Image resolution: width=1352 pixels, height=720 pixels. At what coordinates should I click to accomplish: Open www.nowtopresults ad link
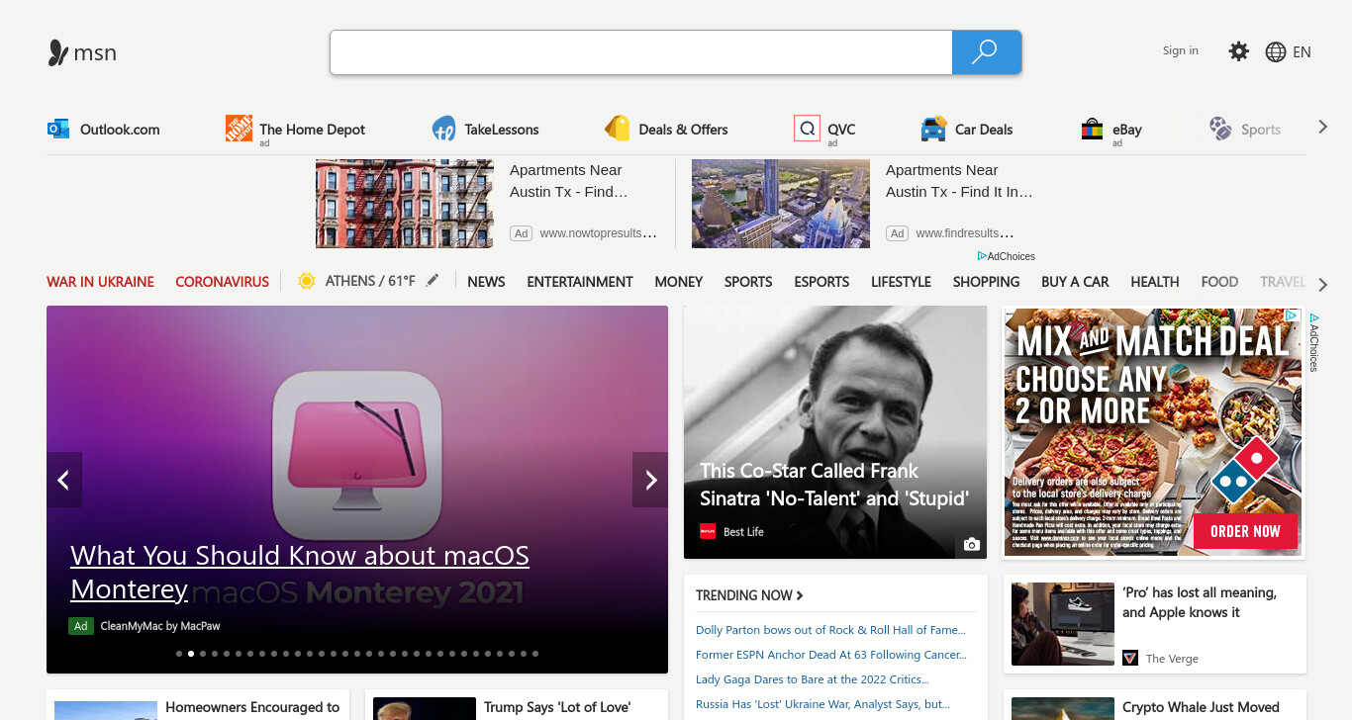pyautogui.click(x=598, y=233)
